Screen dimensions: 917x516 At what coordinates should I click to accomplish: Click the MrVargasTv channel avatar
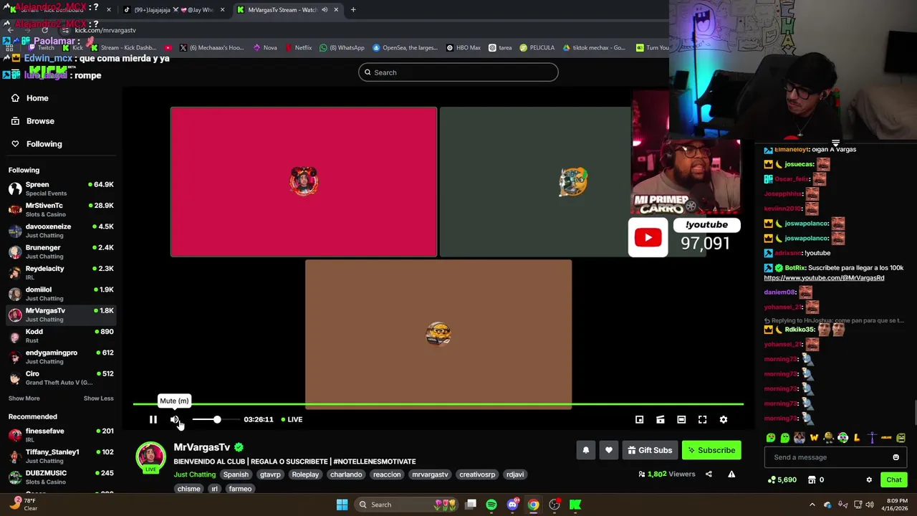coord(150,457)
